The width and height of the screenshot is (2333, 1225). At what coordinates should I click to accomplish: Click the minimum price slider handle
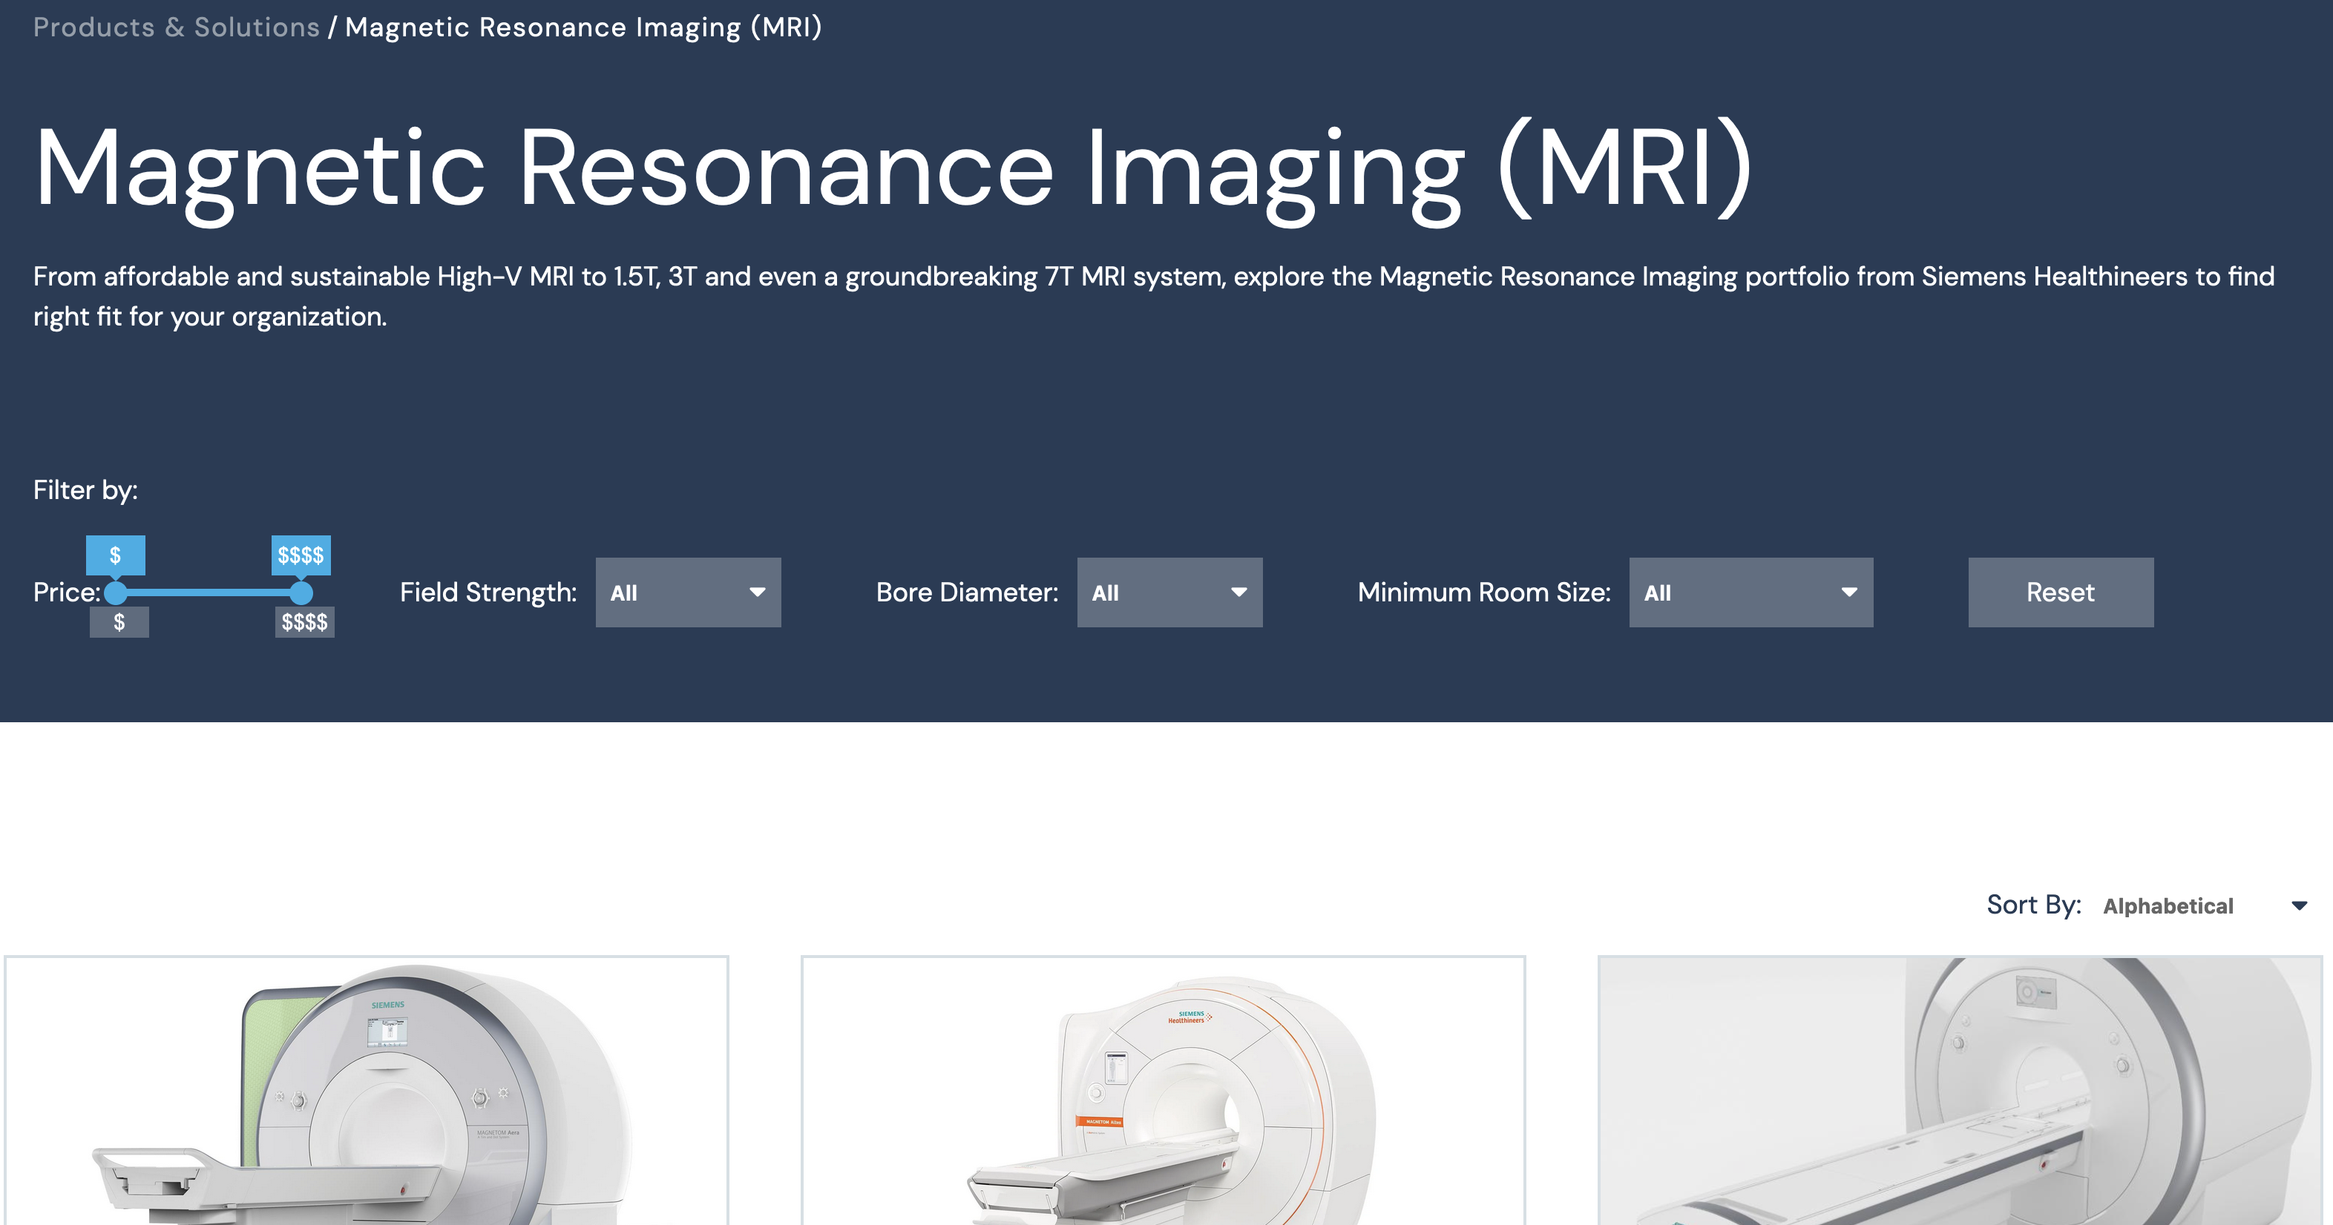[115, 595]
